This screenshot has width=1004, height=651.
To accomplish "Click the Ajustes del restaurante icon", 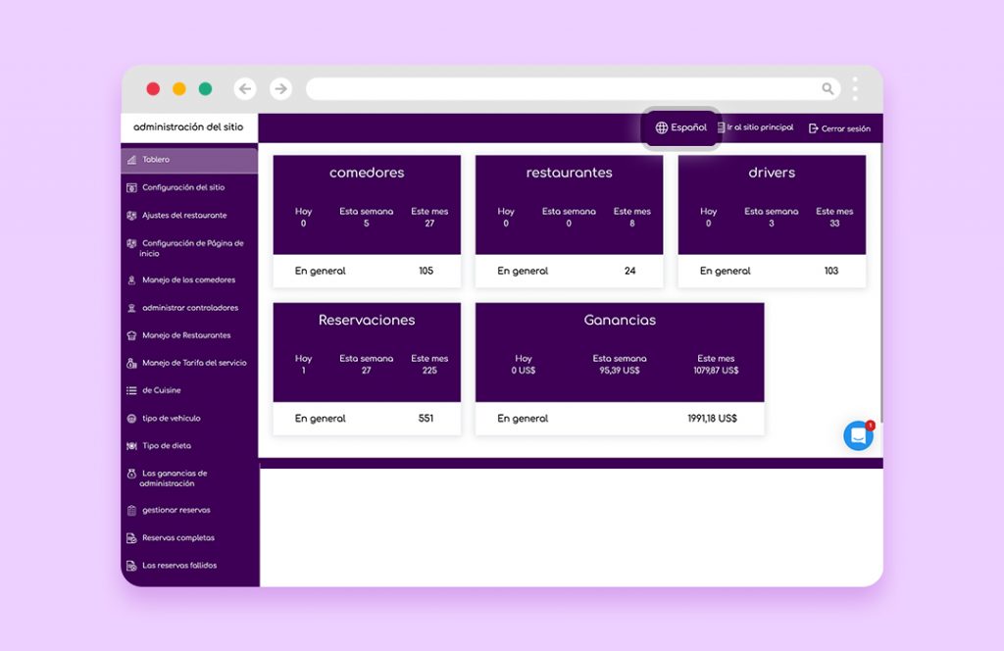I will [x=131, y=215].
